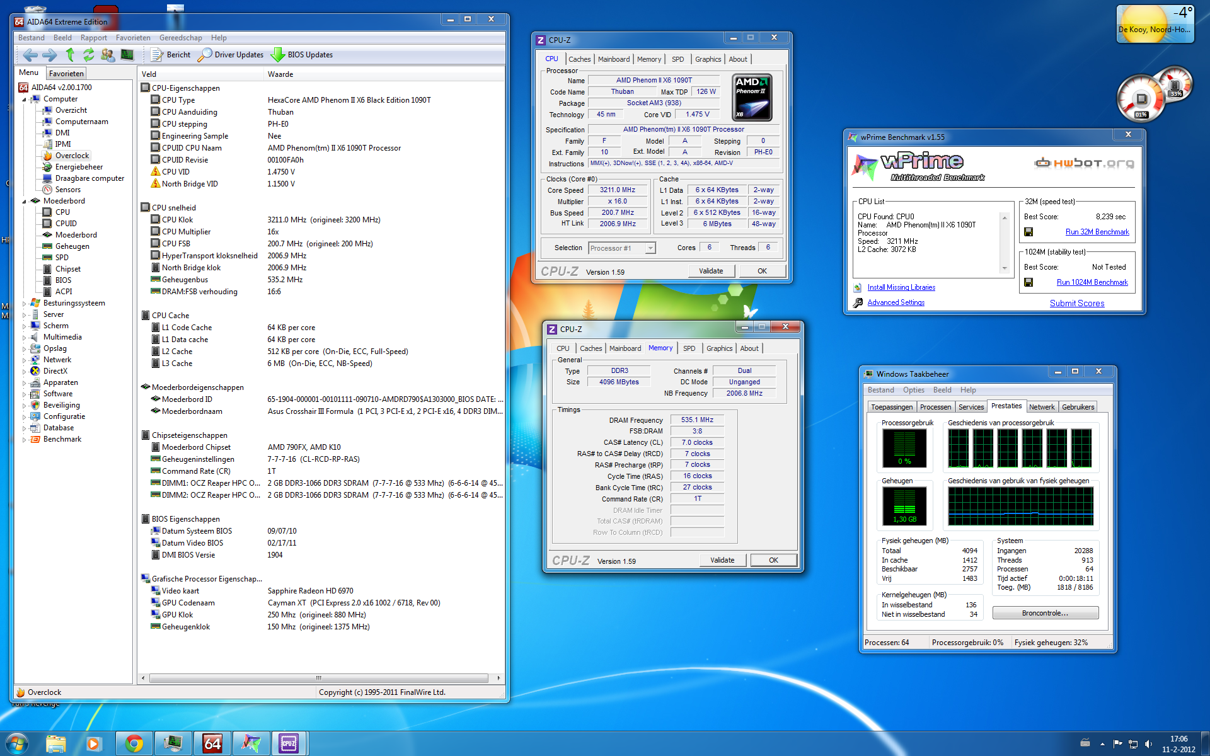
Task: Click the AIDA64 horizontal scrollbar thumb
Action: click(318, 678)
